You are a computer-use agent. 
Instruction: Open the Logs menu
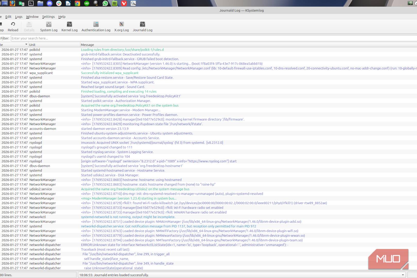coord(19,17)
